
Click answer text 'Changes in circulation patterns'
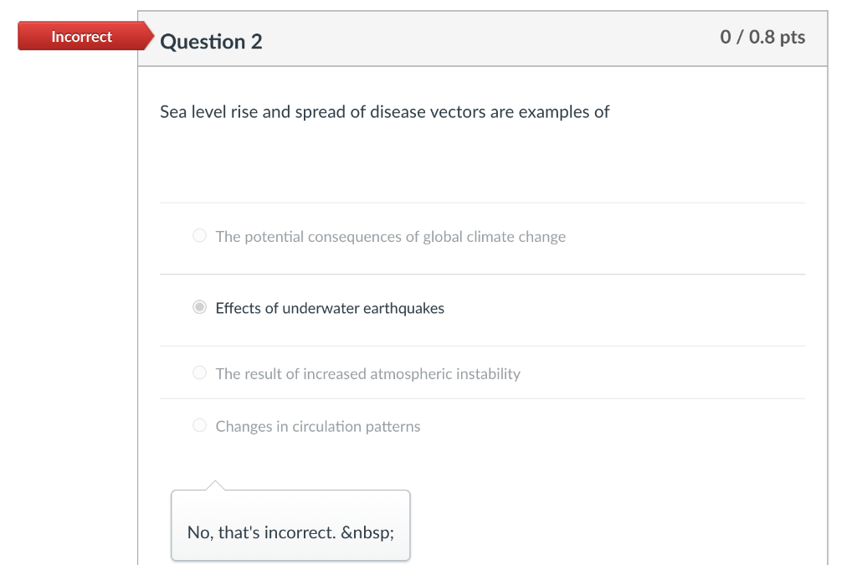click(318, 427)
